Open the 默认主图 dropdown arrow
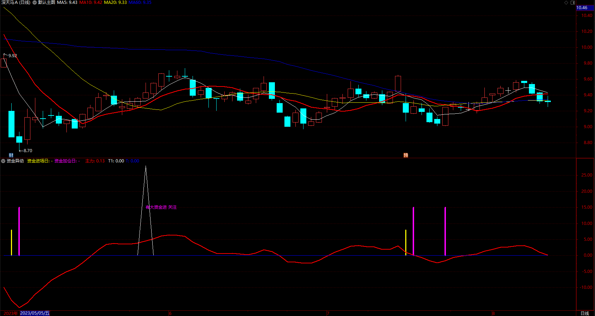Screen dimensions: 595x316 point(35,2)
